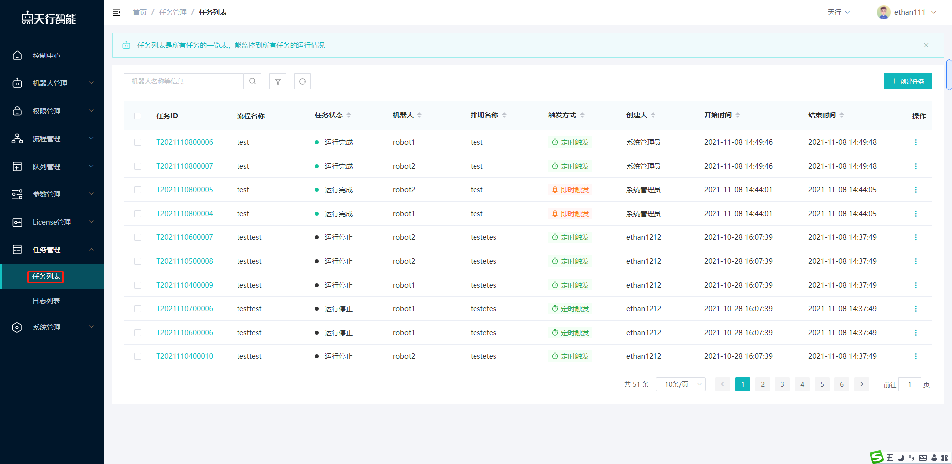This screenshot has width=952, height=464.
Task: Open actions menu for task T2021110800004
Action: (x=916, y=214)
